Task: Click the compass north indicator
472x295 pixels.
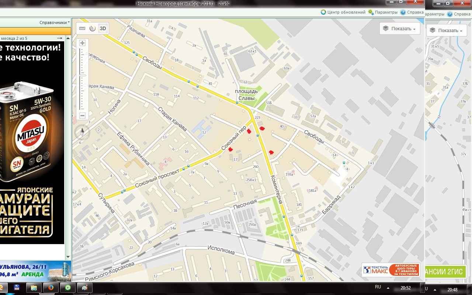Action: click(x=82, y=131)
